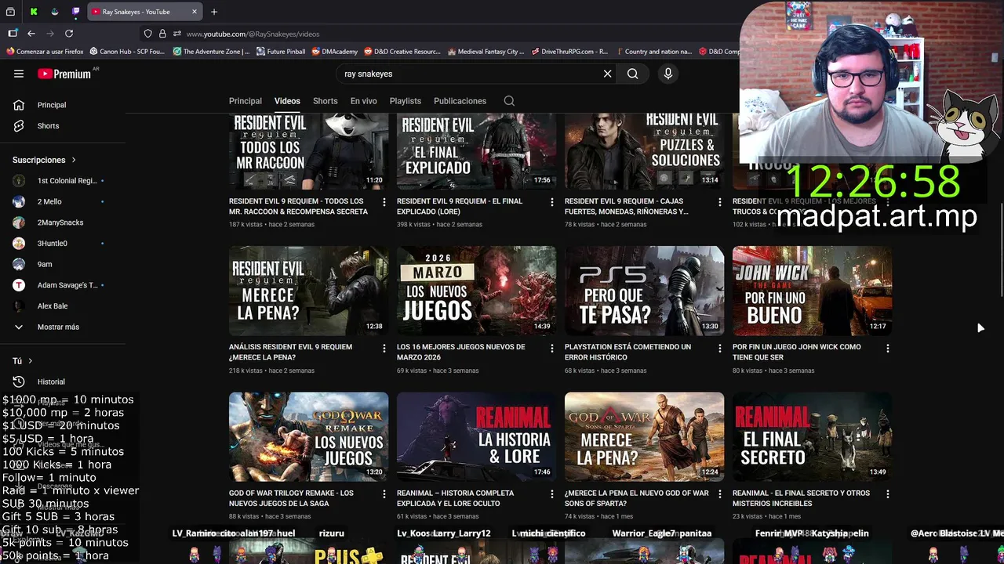Open the Publicaciones channel tab
Image resolution: width=1004 pixels, height=564 pixels.
[460, 101]
